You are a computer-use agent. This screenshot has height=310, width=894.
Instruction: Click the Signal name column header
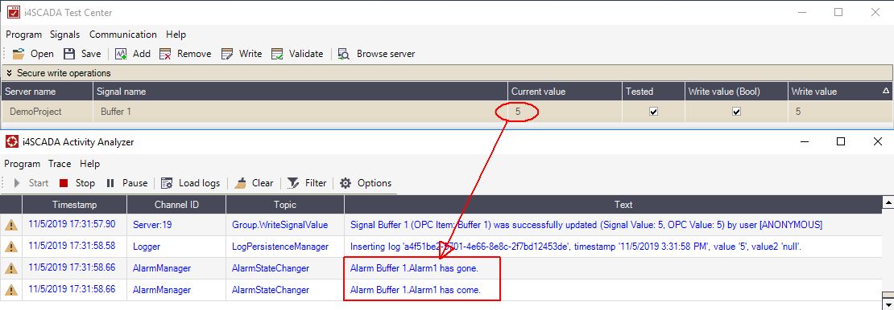(x=300, y=91)
